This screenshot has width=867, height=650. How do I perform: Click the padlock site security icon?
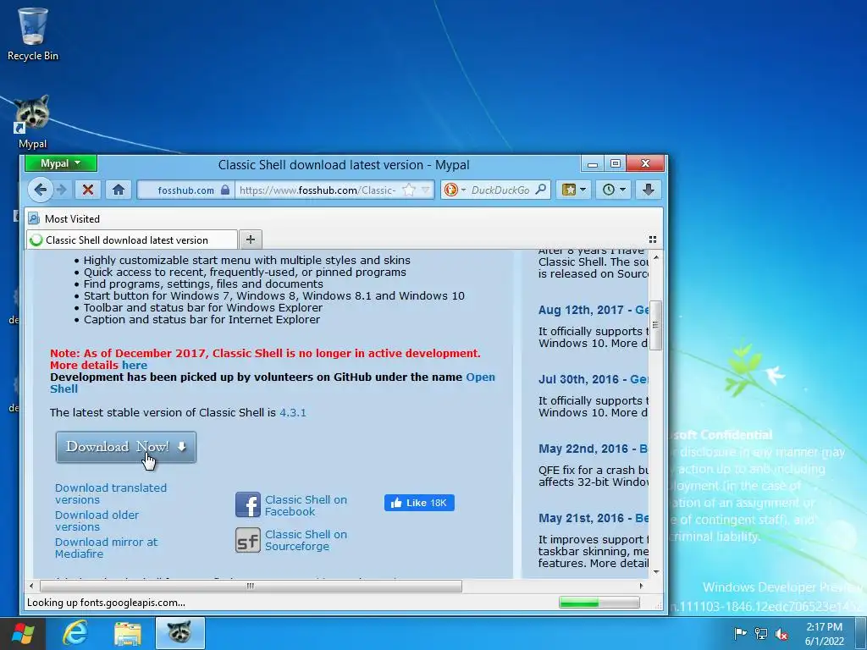pyautogui.click(x=225, y=190)
